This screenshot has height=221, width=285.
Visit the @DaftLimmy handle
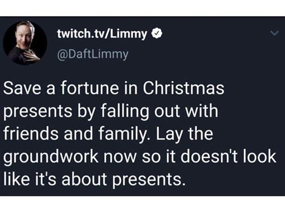click(93, 54)
